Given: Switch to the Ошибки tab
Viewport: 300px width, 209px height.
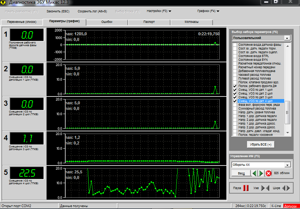Looking at the screenshot, I should [x=107, y=22].
